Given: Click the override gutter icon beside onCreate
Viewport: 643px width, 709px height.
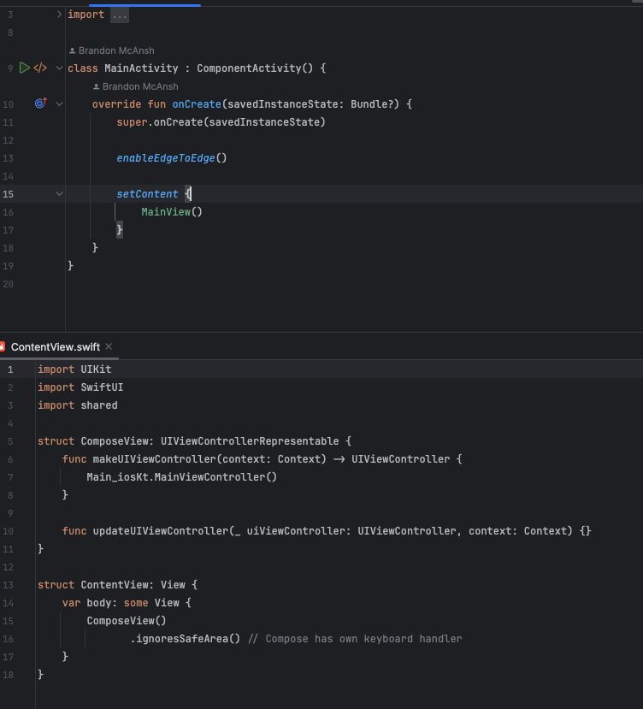Looking at the screenshot, I should 41,103.
